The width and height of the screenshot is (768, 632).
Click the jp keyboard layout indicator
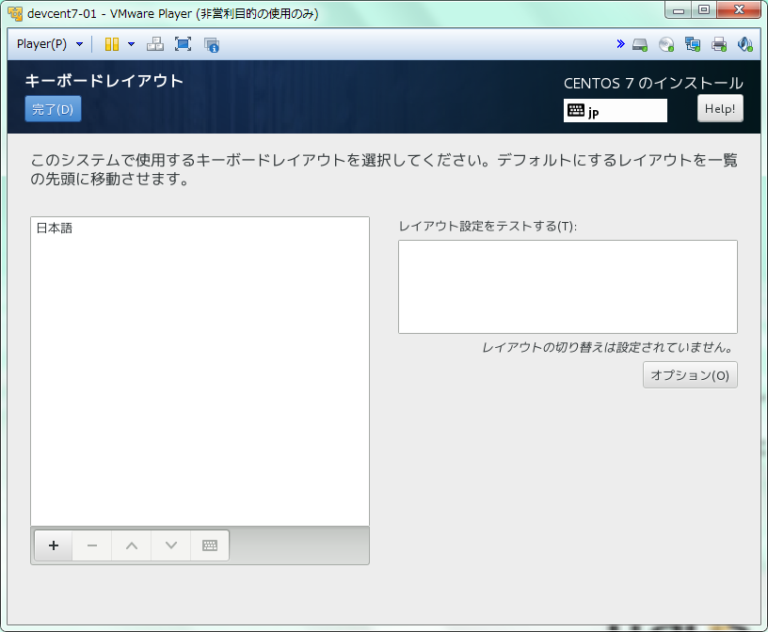pyautogui.click(x=615, y=111)
